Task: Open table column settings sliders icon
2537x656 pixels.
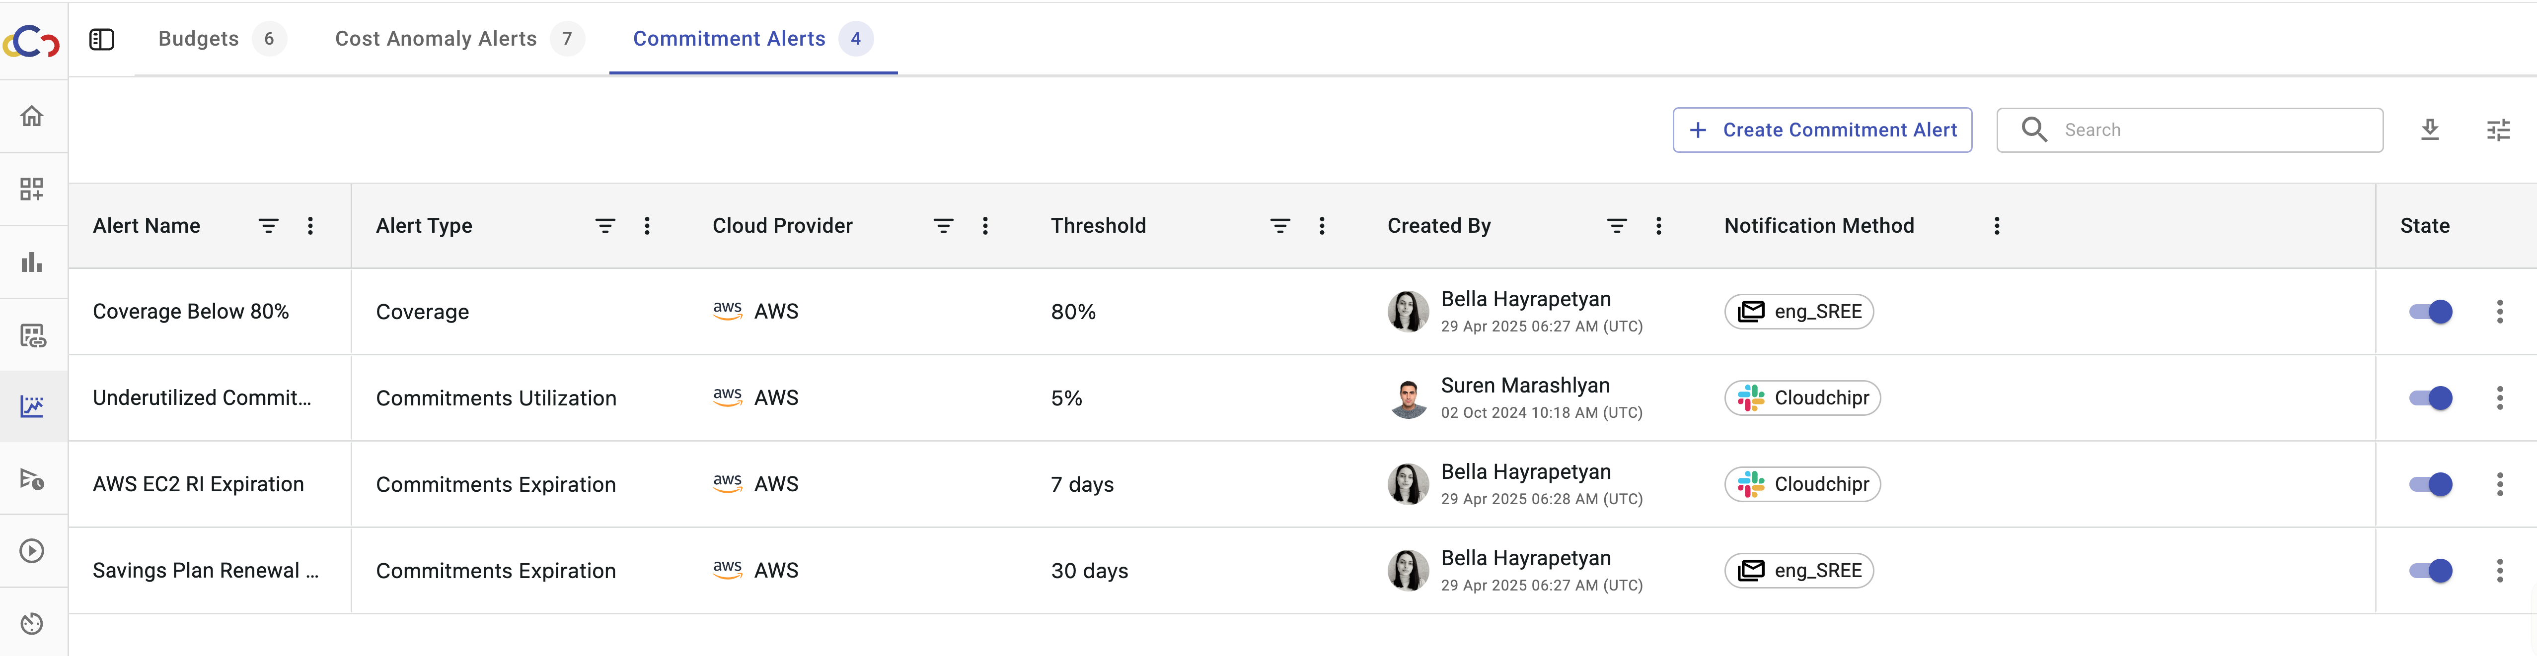Action: coord(2498,130)
